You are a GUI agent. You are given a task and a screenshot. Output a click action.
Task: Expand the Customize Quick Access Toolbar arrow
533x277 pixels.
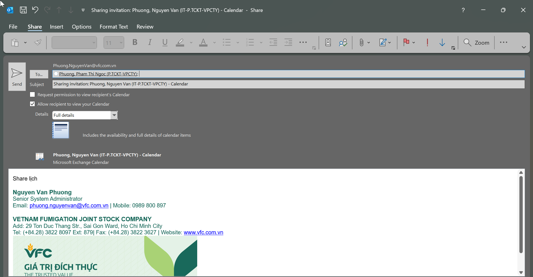point(83,10)
